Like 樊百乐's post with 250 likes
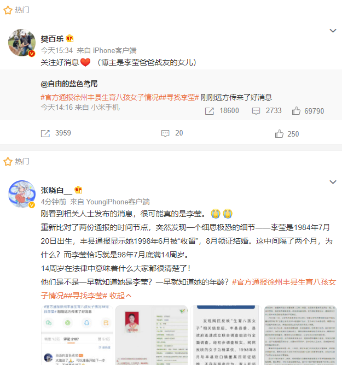 287,134
